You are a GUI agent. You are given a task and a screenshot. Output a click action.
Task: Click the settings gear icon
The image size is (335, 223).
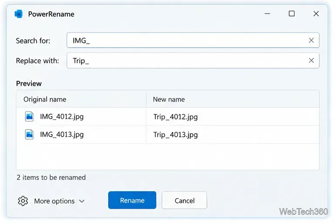tap(23, 201)
